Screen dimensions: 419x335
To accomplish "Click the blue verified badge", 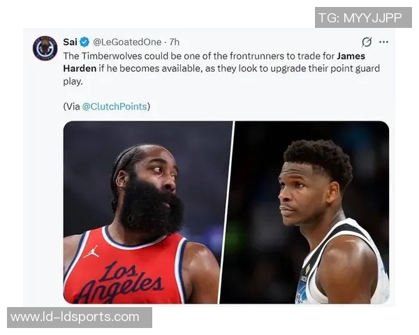I will pos(84,42).
